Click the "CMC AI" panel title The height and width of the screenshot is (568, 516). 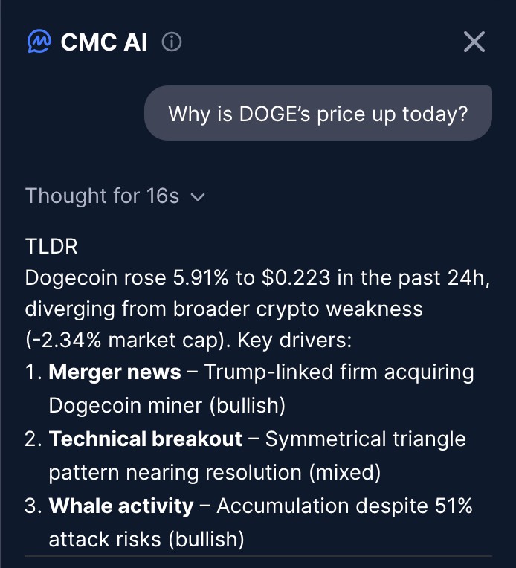pyautogui.click(x=103, y=42)
